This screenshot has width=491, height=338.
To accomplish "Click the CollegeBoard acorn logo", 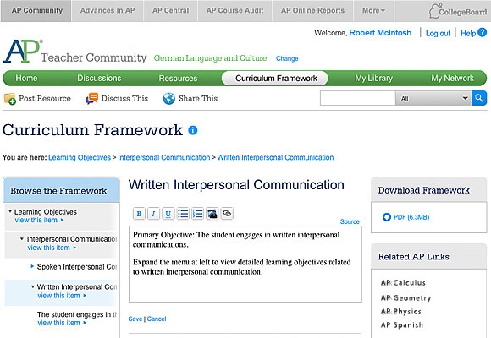I will (x=458, y=11).
